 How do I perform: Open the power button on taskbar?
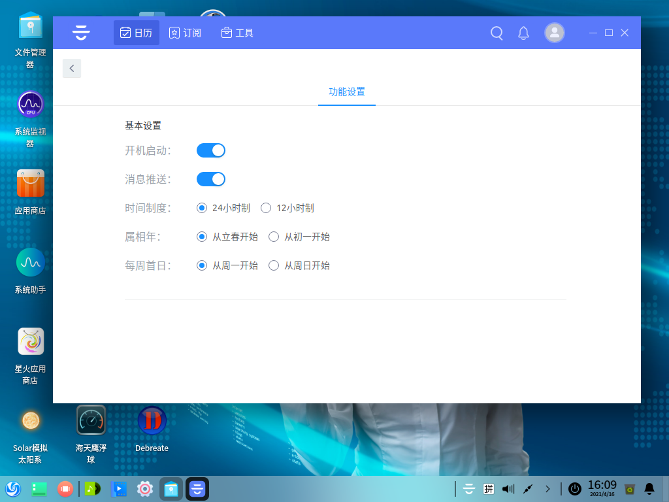coord(575,489)
